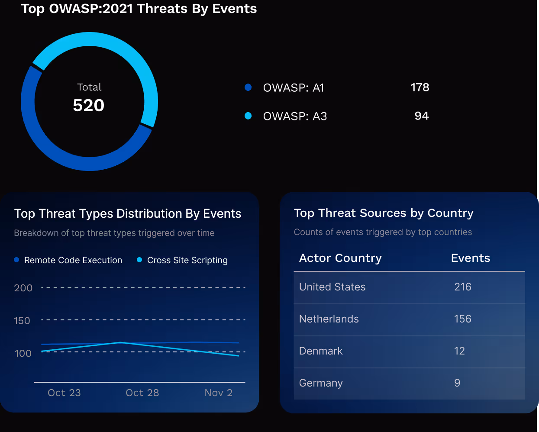The width and height of the screenshot is (539, 432).
Task: Click the OWASP: A1 legend dot
Action: (248, 87)
